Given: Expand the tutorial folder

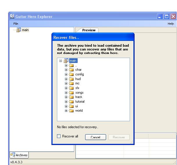Looking at the screenshot, I should (x=66, y=101).
